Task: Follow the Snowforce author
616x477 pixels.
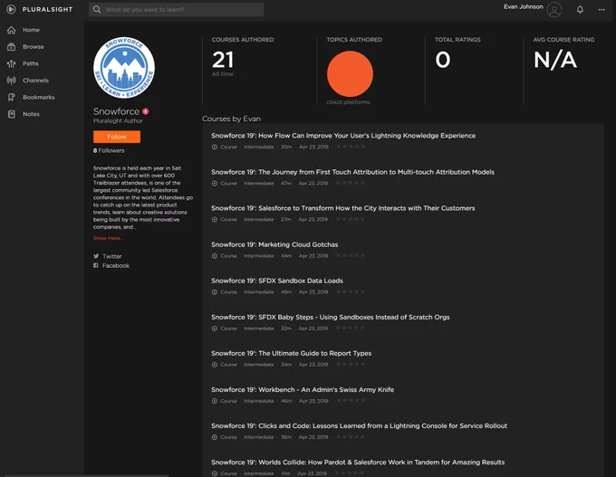Action: coord(117,137)
